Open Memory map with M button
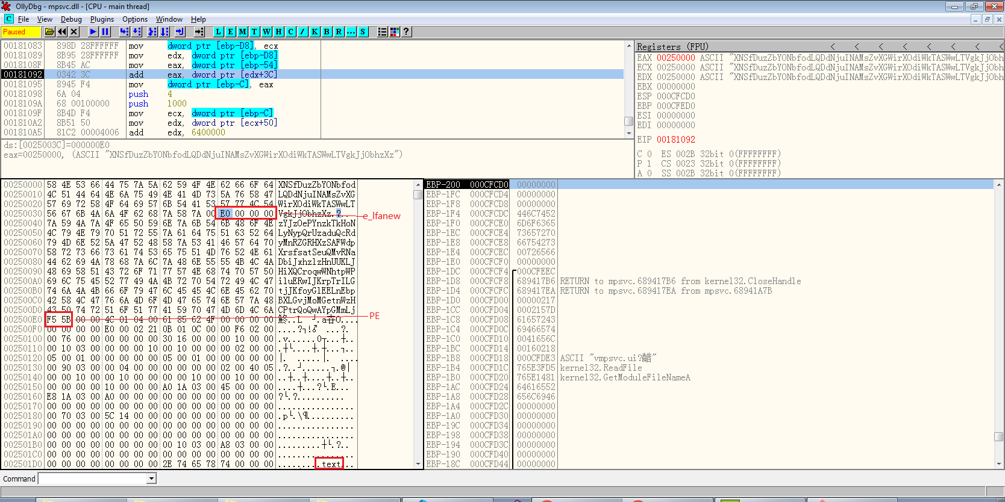The image size is (1005, 502). click(x=242, y=32)
